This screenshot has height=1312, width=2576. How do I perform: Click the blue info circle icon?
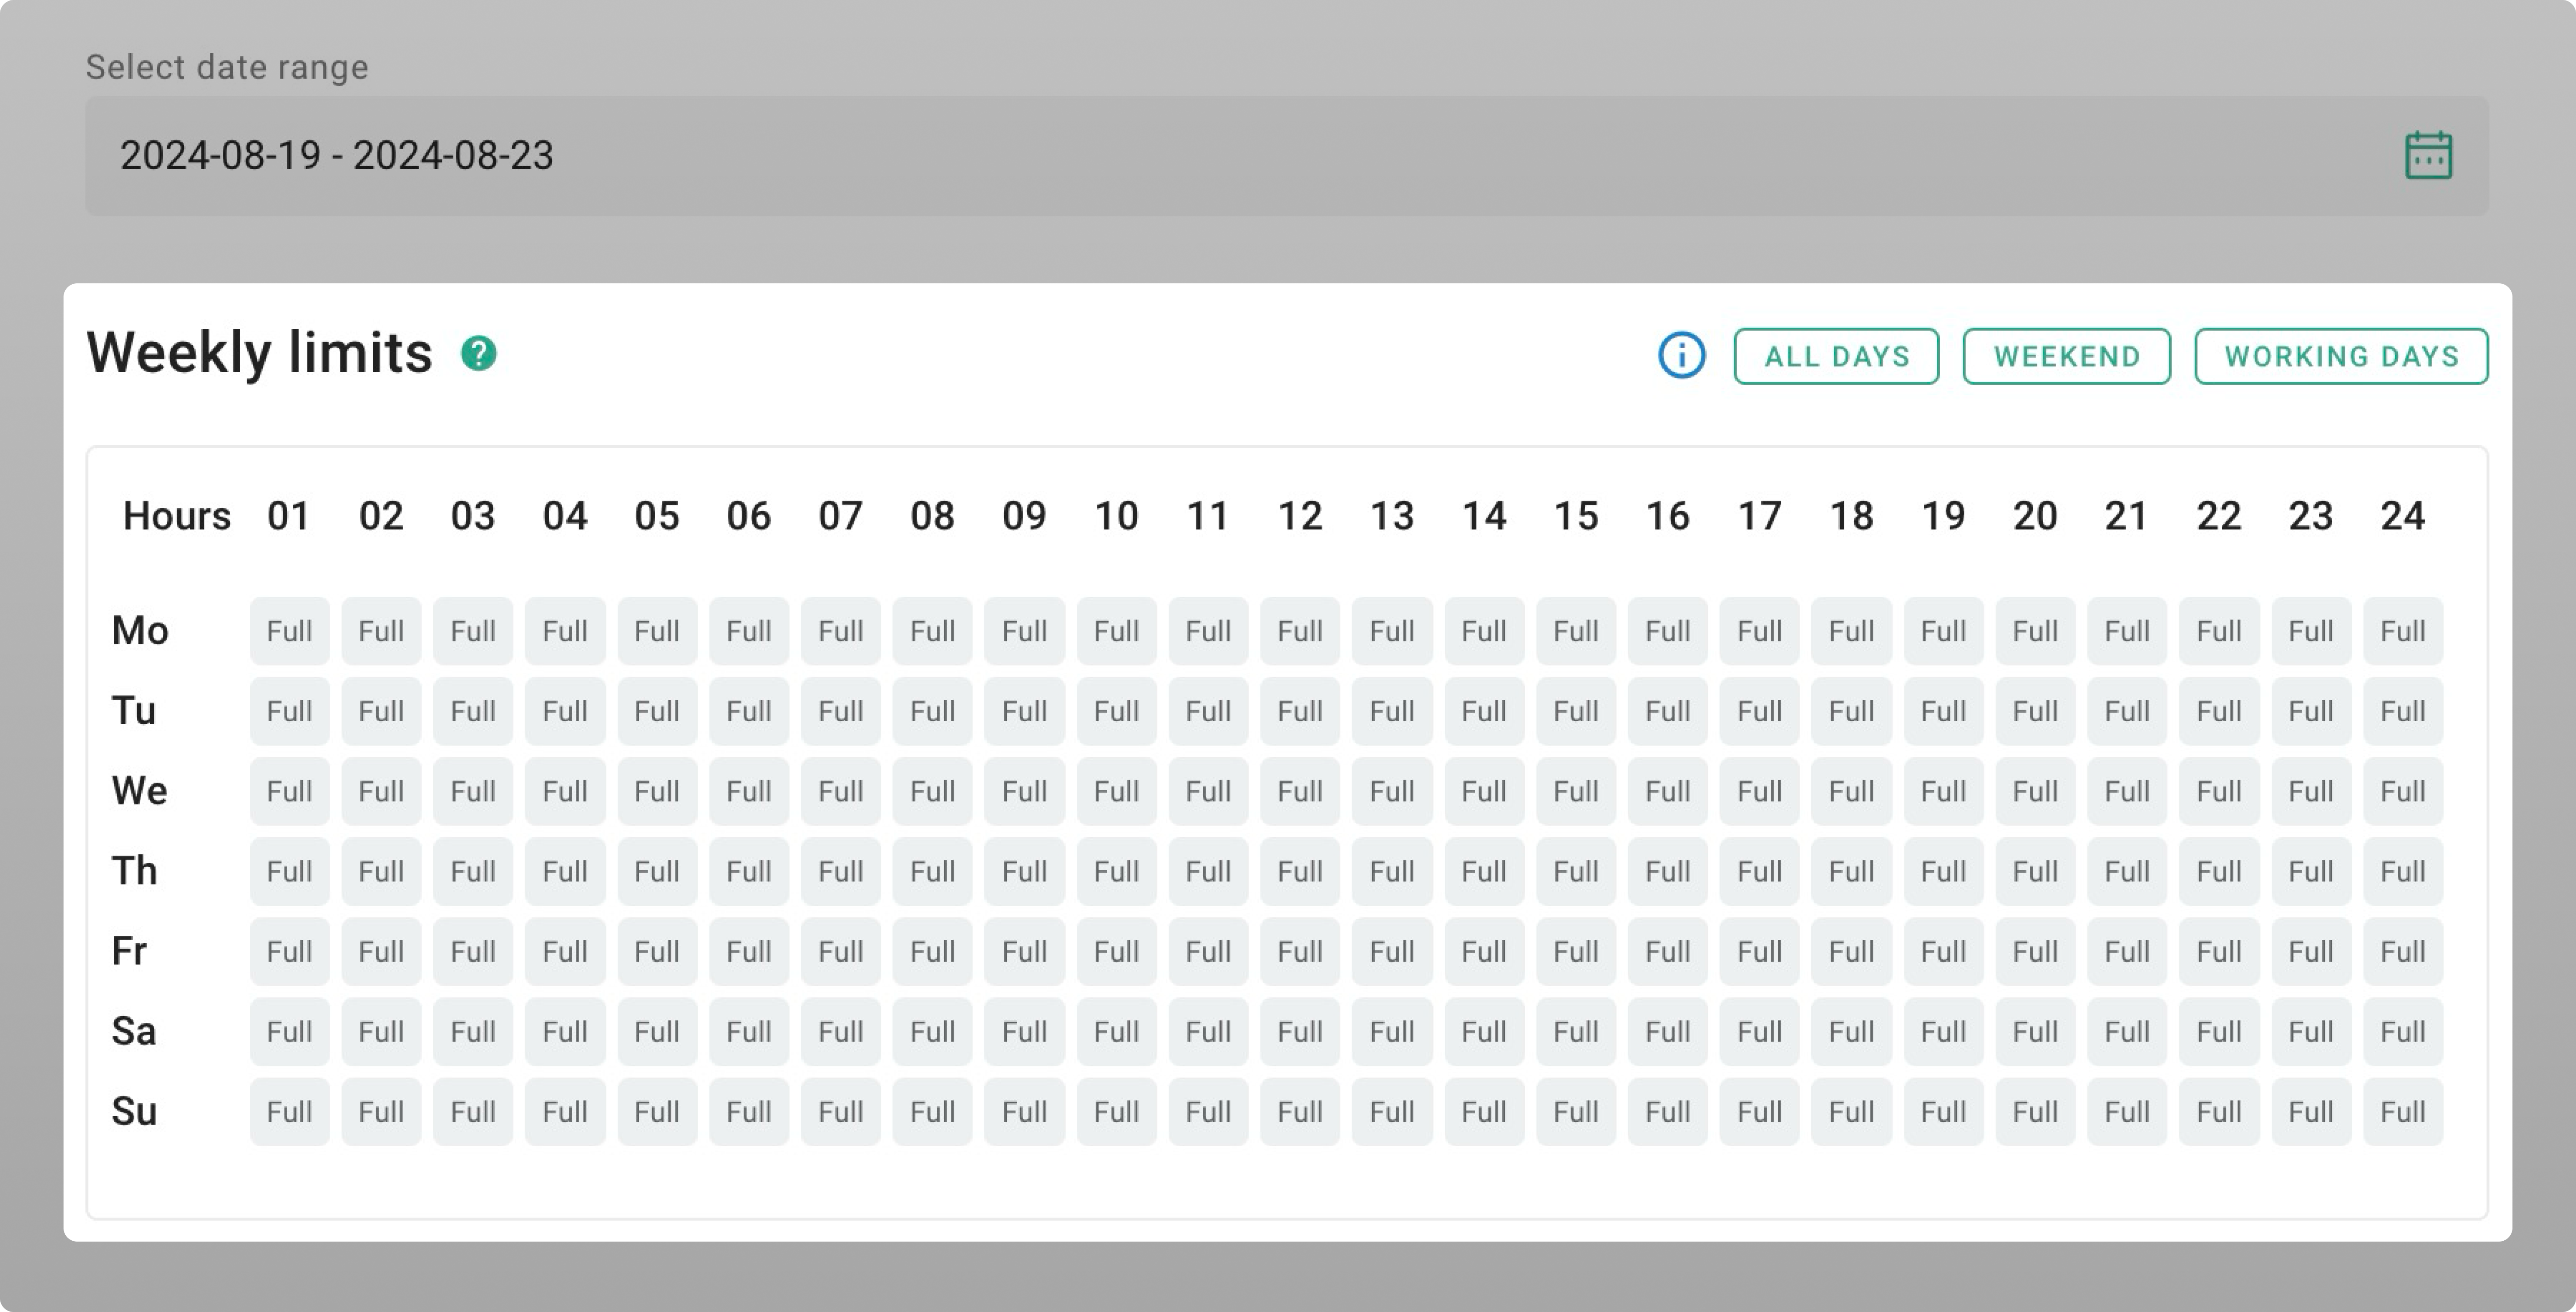tap(1681, 356)
